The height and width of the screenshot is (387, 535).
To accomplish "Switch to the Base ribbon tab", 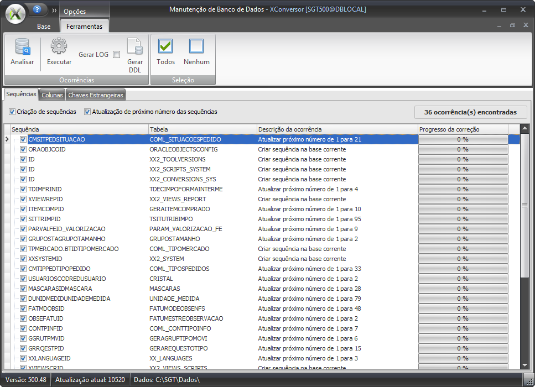I will 44,27.
